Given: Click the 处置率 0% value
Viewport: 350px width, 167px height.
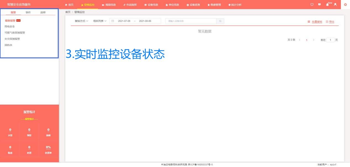Looking at the screenshot, I should pos(48,148).
